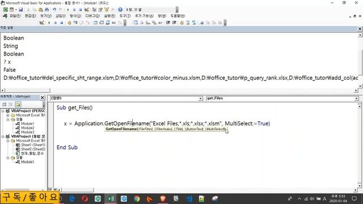Open Find with the binoculars icon
Screen dimensions: 363x204
coord(47,10)
